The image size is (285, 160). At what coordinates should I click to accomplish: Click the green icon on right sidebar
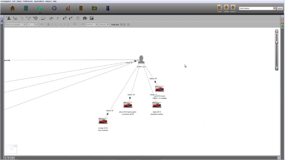click(283, 27)
